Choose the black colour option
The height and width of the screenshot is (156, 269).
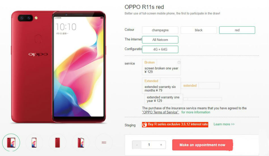click(199, 30)
